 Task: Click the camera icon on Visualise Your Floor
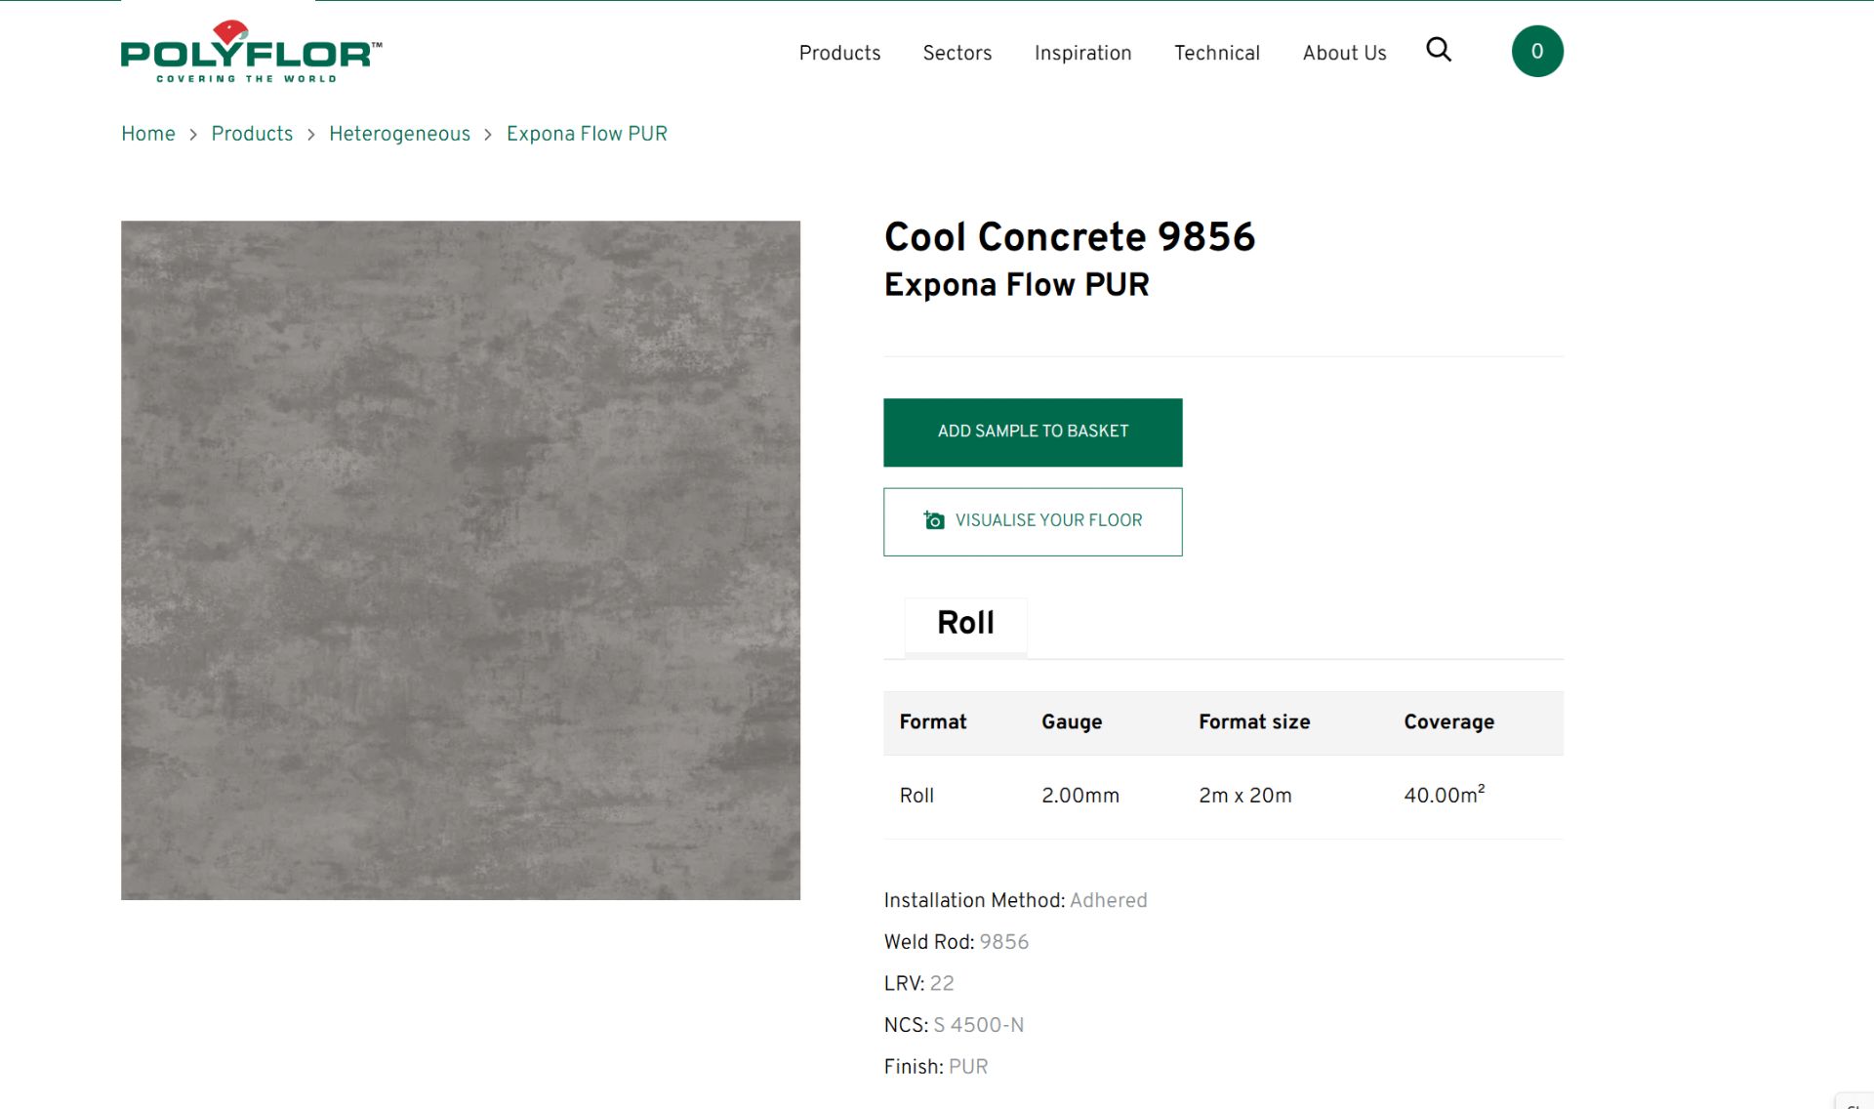pyautogui.click(x=933, y=520)
